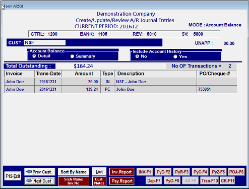The height and width of the screenshot is (189, 249).
Task: Click the INV-F1 function button
Action: pyautogui.click(x=145, y=172)
